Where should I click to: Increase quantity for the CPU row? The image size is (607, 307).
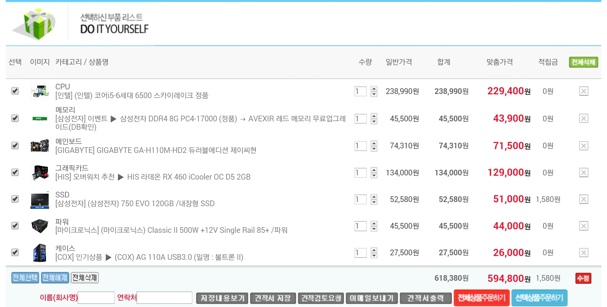(374, 89)
